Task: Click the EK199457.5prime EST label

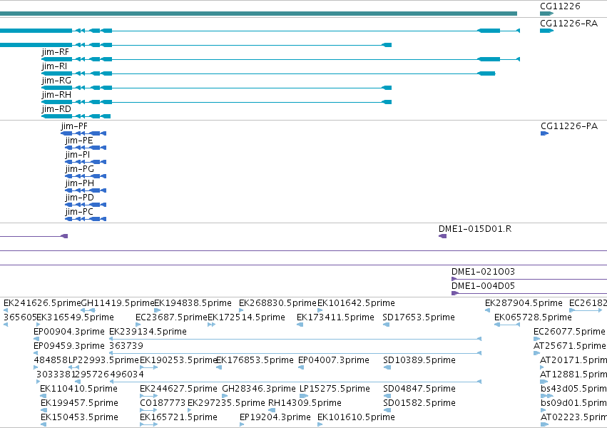Action: pyautogui.click(x=79, y=403)
